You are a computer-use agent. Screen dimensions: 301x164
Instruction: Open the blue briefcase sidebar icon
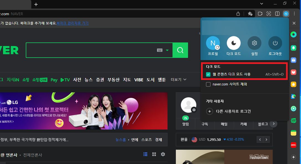pyautogui.click(x=293, y=60)
